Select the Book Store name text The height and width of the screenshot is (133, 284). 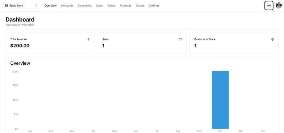coord(16,5)
